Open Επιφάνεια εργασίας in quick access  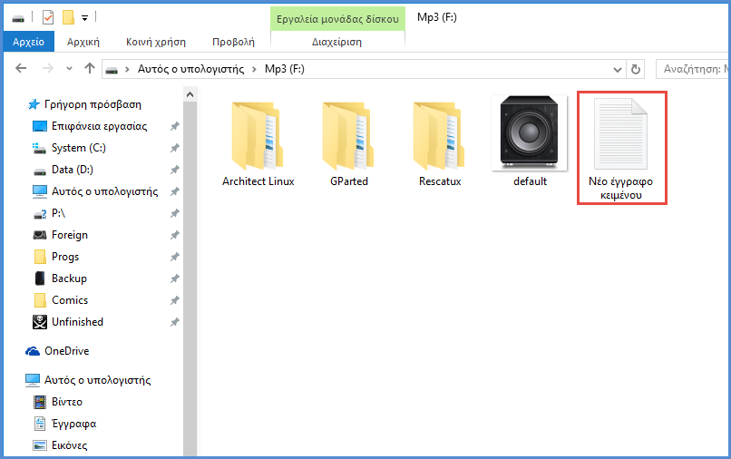(99, 126)
